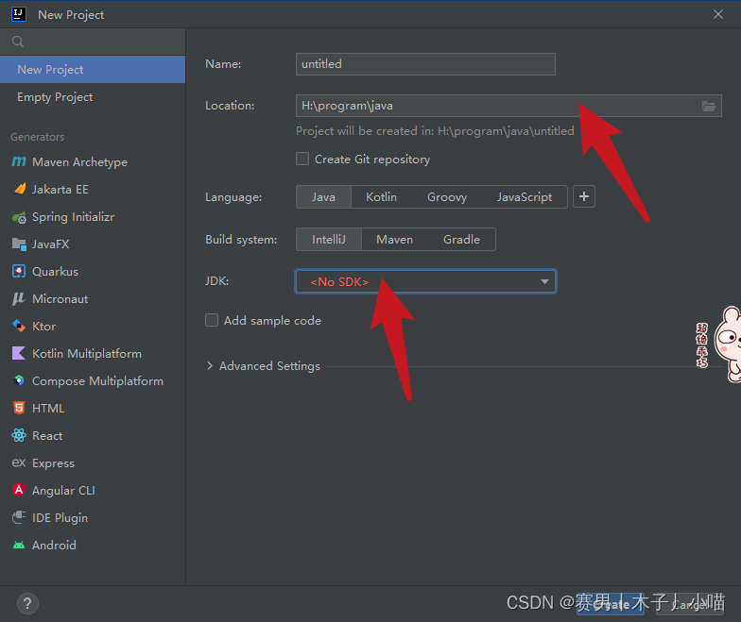Choose the Micronaut generator label
This screenshot has height=622, width=741.
pyautogui.click(x=60, y=298)
